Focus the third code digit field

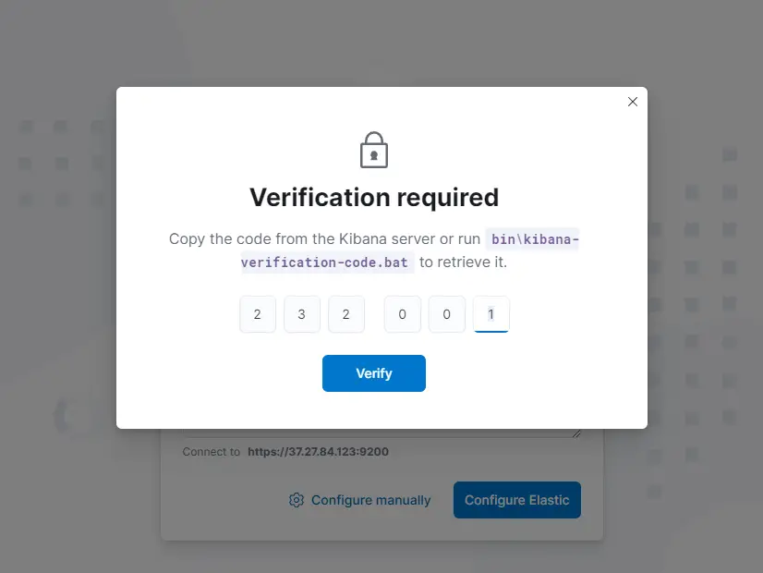point(346,314)
